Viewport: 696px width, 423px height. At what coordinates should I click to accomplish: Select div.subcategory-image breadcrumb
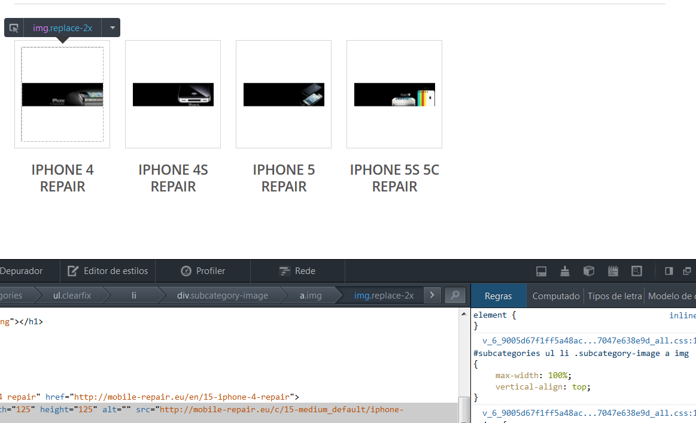pyautogui.click(x=223, y=296)
